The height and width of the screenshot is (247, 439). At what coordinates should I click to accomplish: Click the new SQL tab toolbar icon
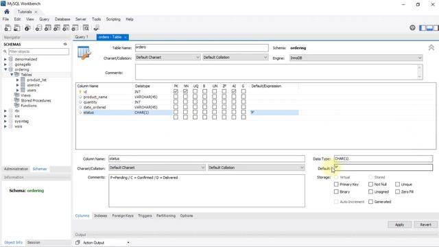8,27
